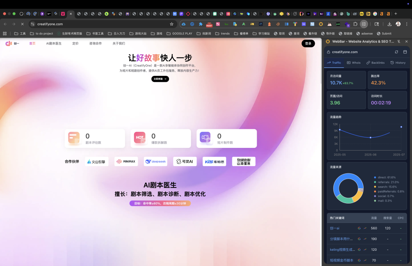Click Google icon for 短视频金币脚本 keyword
Image resolution: width=412 pixels, height=266 pixels.
coord(359,260)
